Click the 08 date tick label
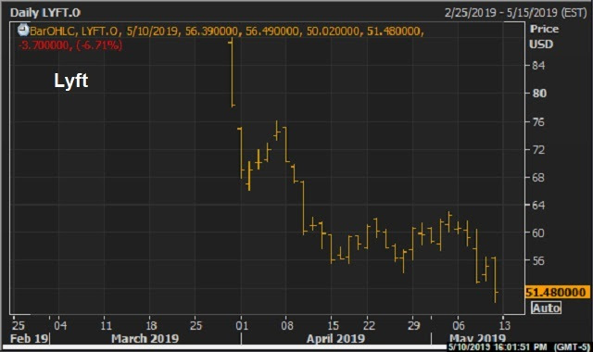 [x=287, y=325]
